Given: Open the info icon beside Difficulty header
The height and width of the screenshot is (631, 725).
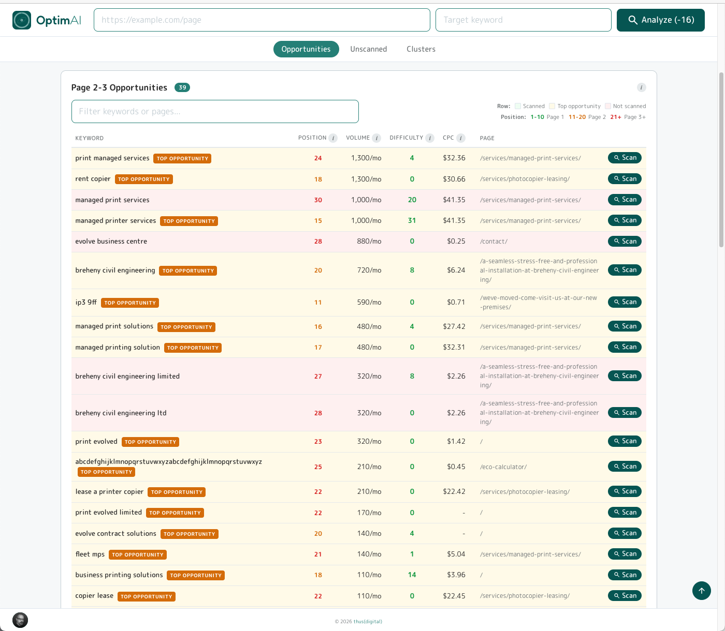Looking at the screenshot, I should pyautogui.click(x=430, y=138).
